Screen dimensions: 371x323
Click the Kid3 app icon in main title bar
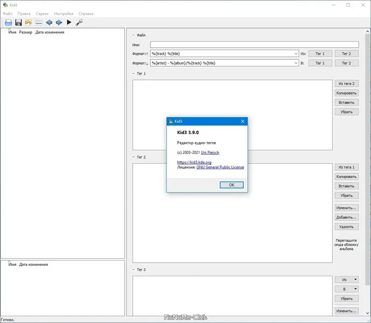click(x=6, y=5)
